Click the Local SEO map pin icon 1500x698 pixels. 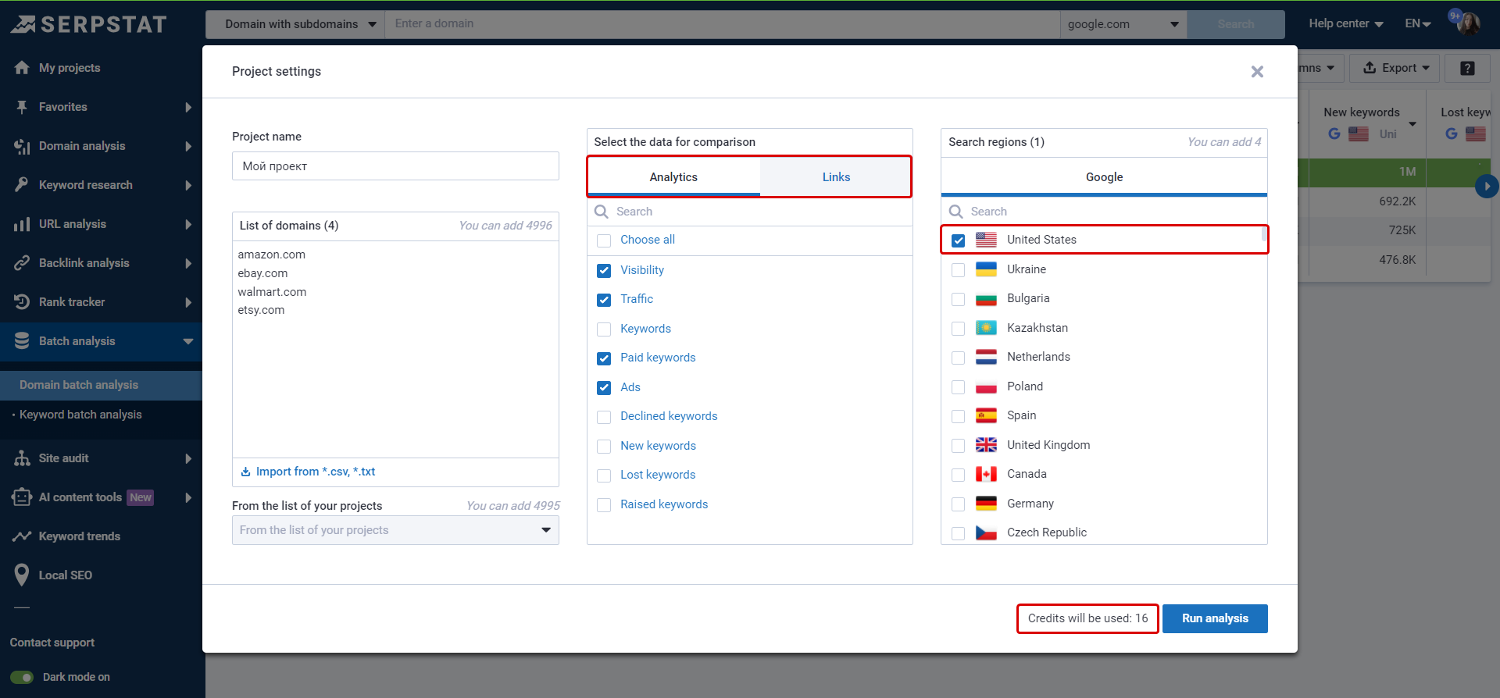pyautogui.click(x=22, y=575)
